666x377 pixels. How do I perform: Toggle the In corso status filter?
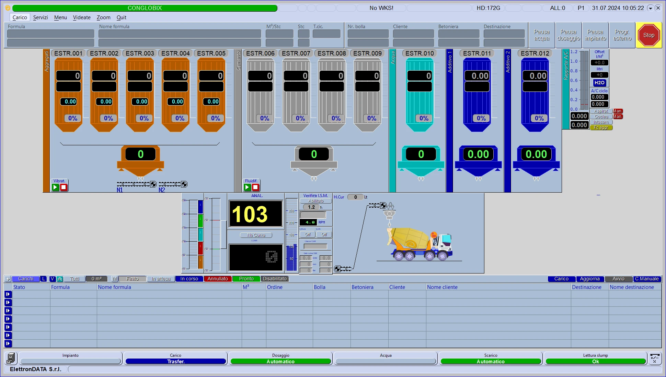(x=189, y=279)
